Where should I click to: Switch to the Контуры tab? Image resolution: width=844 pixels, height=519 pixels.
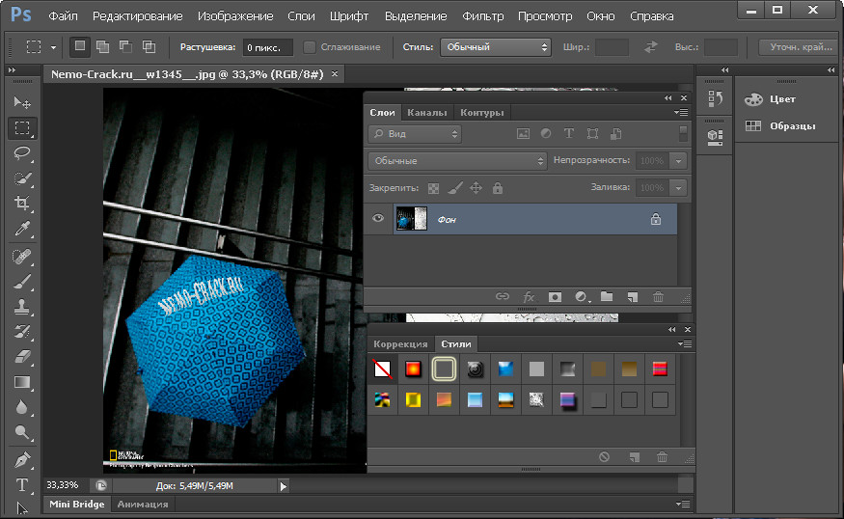click(x=481, y=113)
